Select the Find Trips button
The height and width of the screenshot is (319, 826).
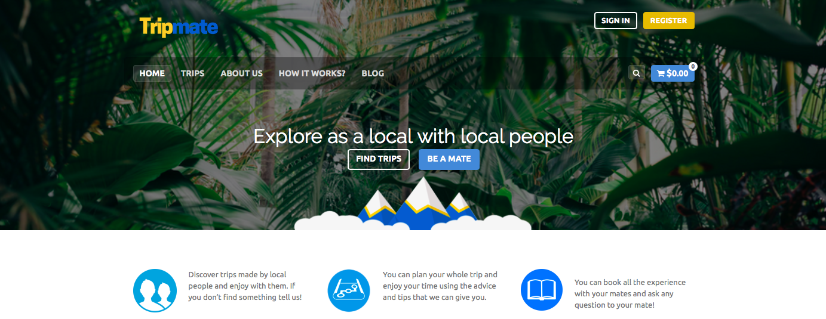(379, 159)
